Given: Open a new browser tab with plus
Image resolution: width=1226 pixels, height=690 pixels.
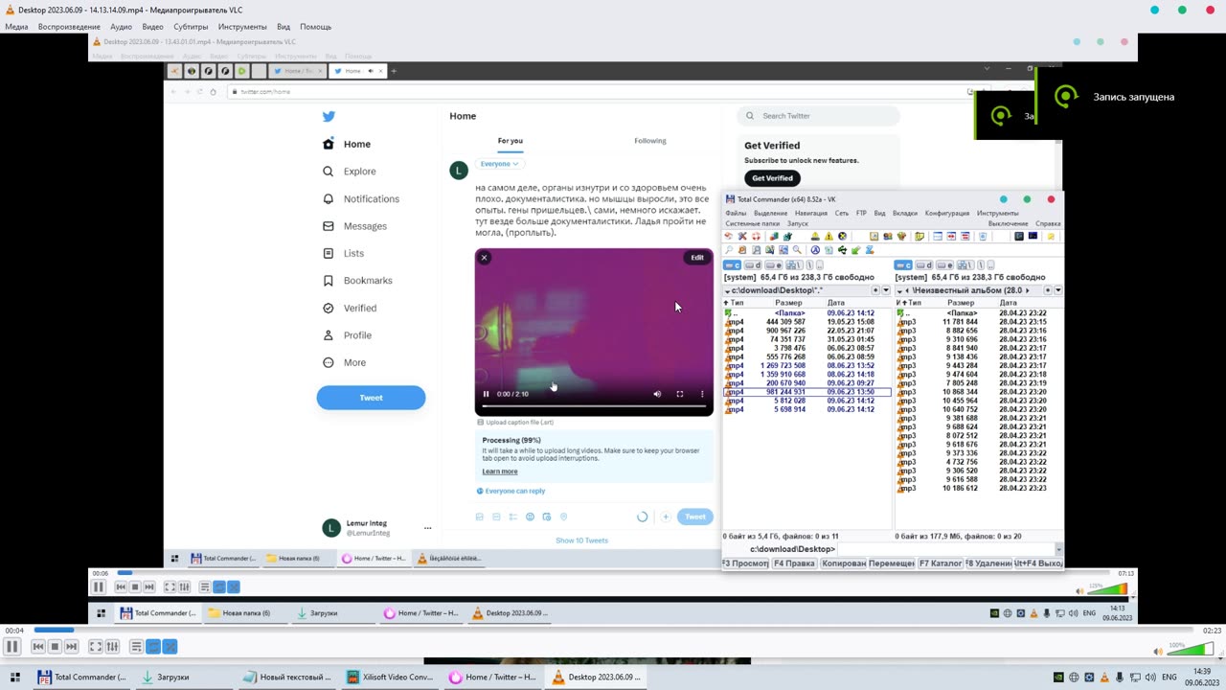Looking at the screenshot, I should pyautogui.click(x=393, y=71).
